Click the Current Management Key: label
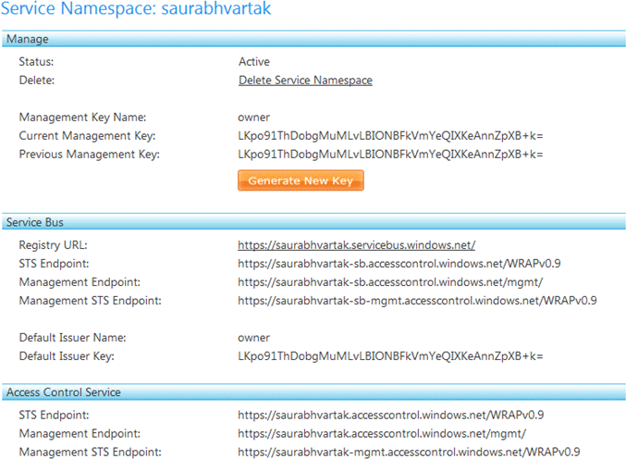Viewport: 626px width, 459px height. (x=87, y=136)
